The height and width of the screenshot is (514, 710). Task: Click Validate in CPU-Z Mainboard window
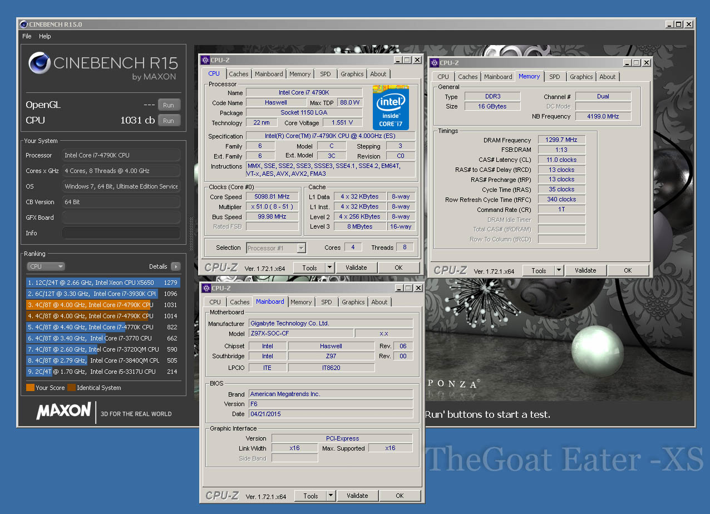click(357, 496)
